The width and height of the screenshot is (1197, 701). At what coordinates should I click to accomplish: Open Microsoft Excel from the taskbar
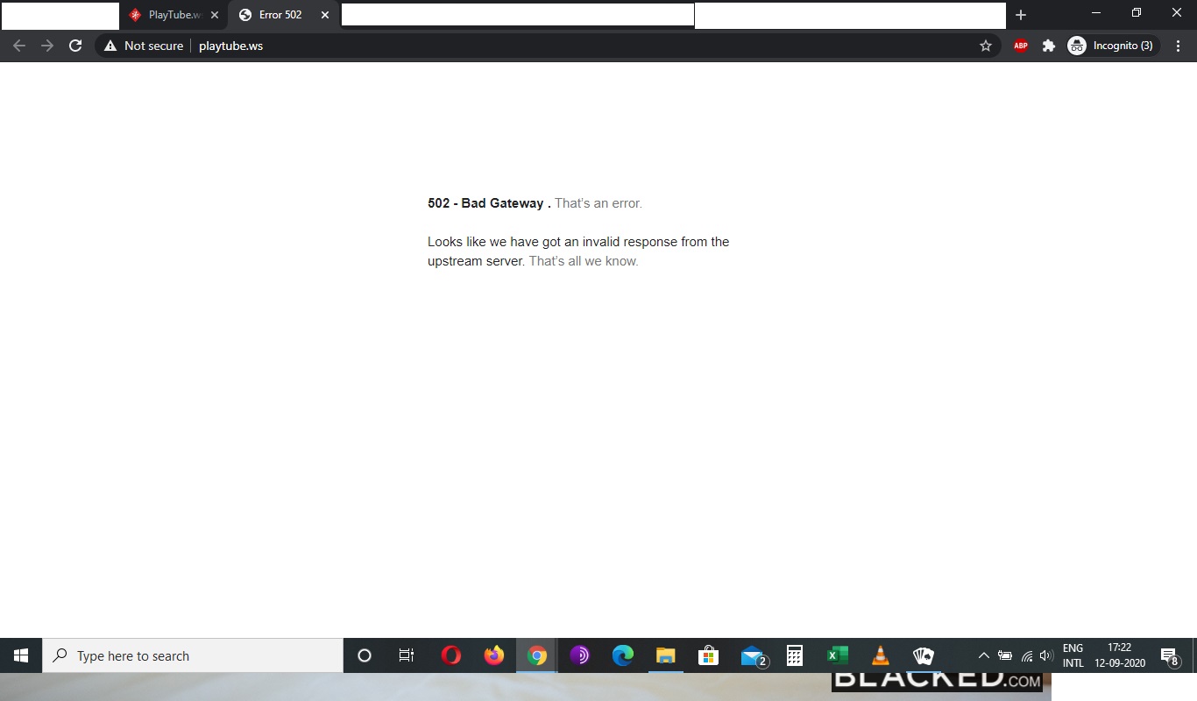pyautogui.click(x=837, y=655)
